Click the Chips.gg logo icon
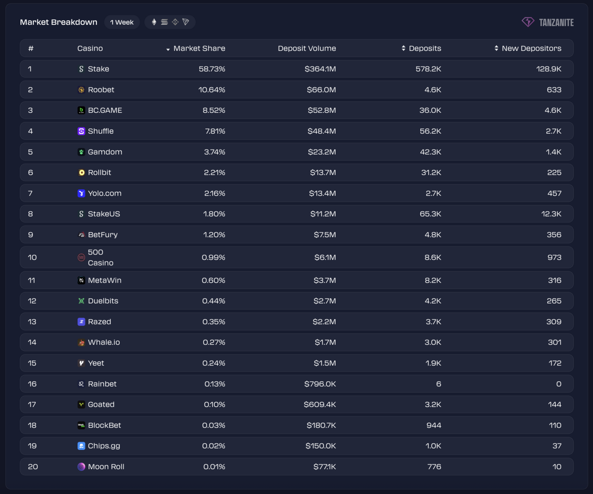The image size is (593, 494). click(x=81, y=446)
